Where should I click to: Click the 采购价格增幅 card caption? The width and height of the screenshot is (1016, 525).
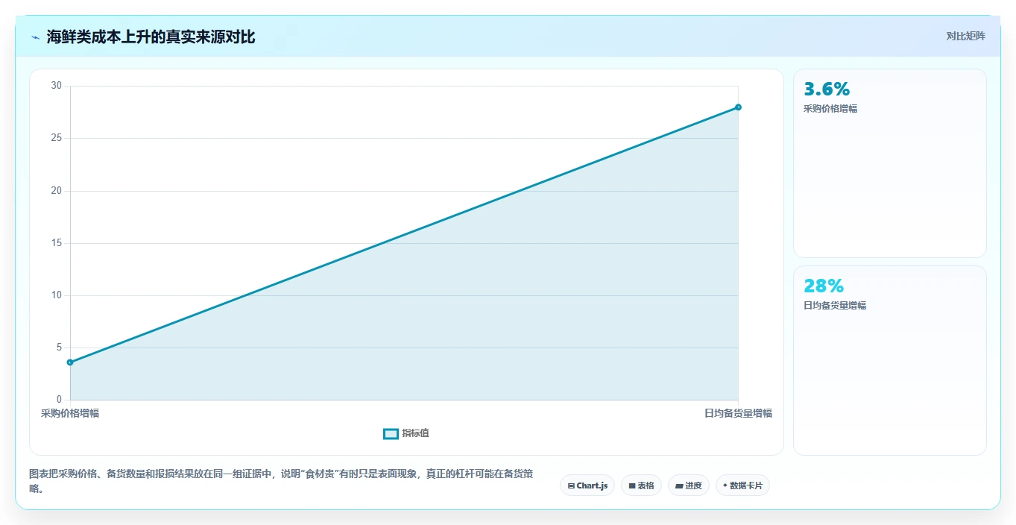[830, 109]
